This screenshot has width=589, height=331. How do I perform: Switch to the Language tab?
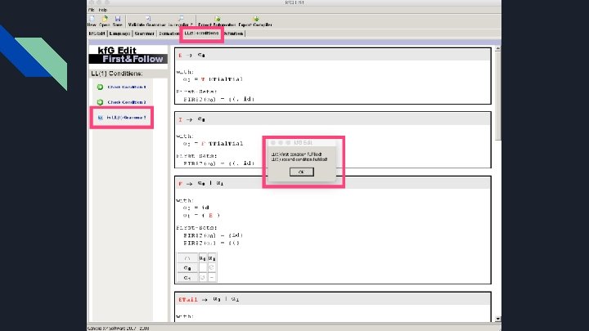(119, 34)
